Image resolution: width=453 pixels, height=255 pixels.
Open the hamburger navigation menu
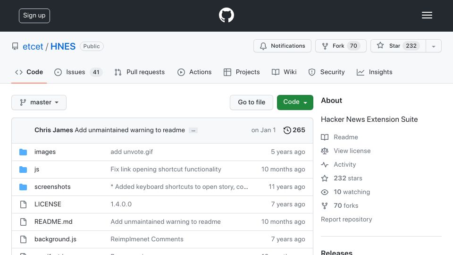[427, 15]
